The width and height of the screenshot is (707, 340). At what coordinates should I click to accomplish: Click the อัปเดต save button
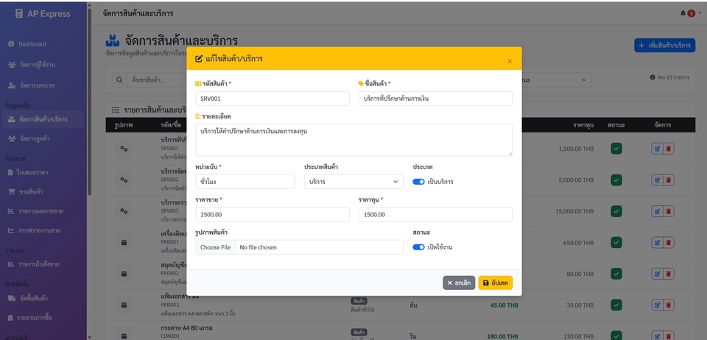(495, 283)
